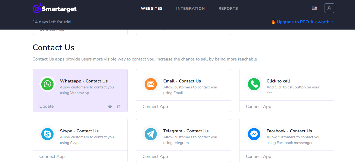355x166 pixels.
Task: Click 'using Facebook messenger' description text
Action: point(289,143)
